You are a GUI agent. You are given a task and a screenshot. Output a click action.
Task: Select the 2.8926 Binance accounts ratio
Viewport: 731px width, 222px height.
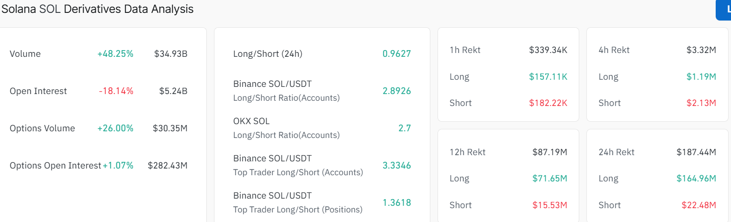tap(396, 91)
